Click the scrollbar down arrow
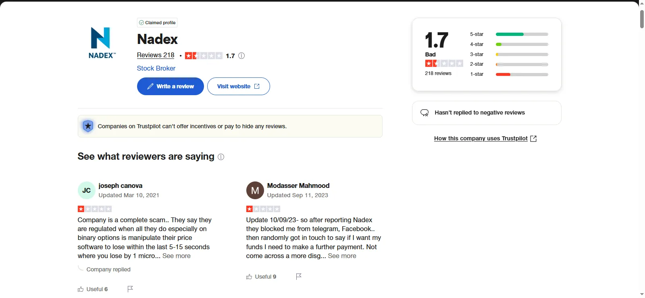Viewport: 645px width, 298px height. tap(642, 294)
